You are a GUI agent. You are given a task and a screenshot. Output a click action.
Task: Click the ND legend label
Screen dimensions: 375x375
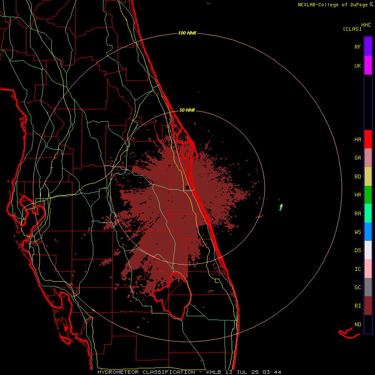(357, 325)
